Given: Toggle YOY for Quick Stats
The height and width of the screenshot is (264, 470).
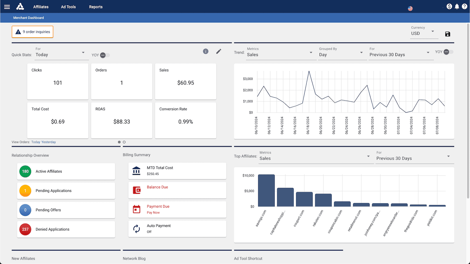Looking at the screenshot, I should [105, 55].
